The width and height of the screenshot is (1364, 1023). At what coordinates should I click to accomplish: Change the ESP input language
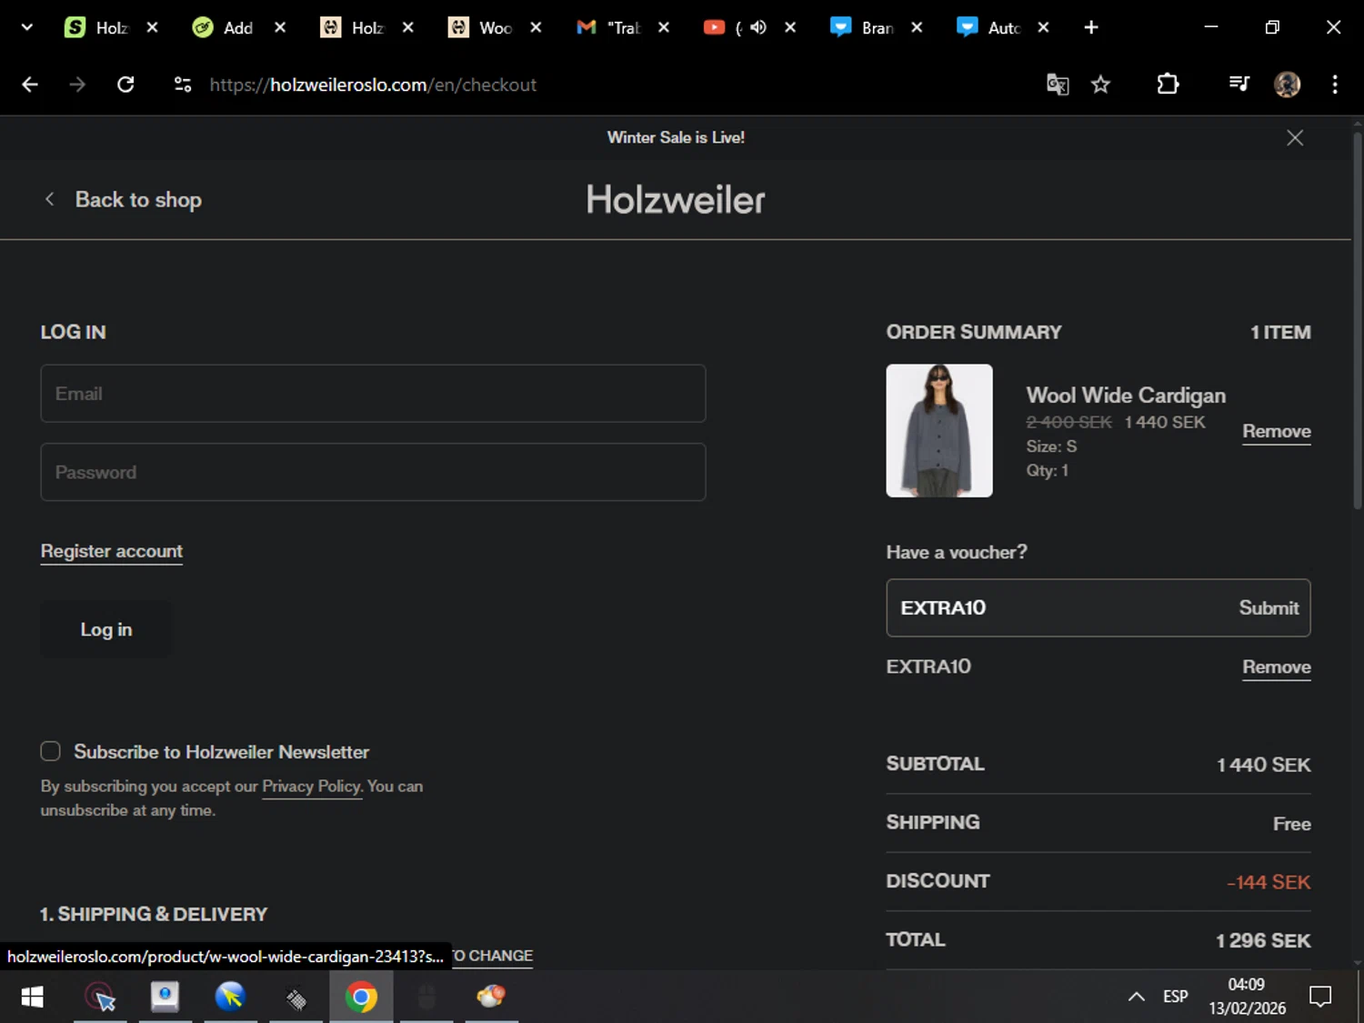point(1175,997)
